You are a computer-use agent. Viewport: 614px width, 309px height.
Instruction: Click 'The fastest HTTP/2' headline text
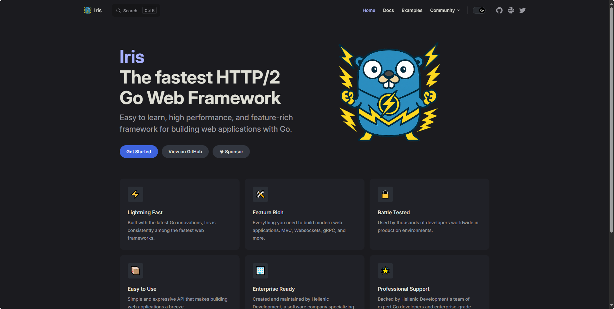tap(200, 77)
